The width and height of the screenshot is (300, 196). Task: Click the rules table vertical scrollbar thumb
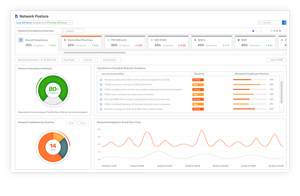[281, 92]
